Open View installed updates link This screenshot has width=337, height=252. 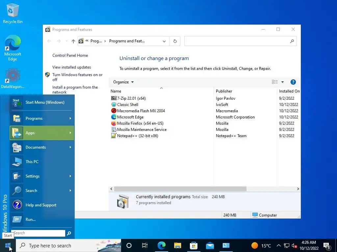pos(71,67)
